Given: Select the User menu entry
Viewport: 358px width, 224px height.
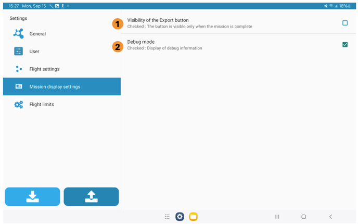Looking at the screenshot, I should click(34, 52).
